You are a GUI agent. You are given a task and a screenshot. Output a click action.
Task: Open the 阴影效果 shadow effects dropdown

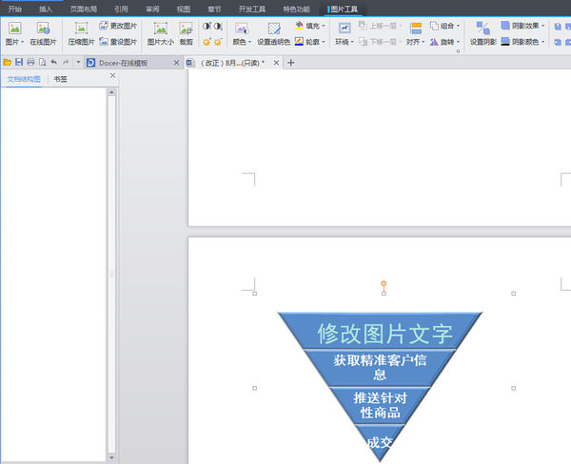pos(522,26)
